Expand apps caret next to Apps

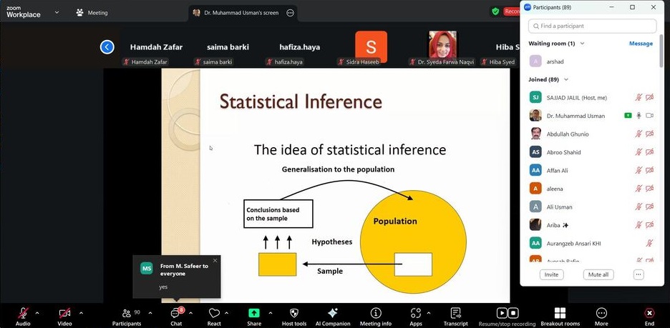click(429, 313)
